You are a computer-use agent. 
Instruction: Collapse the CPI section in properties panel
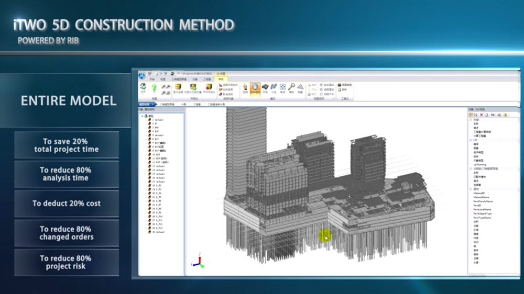(x=471, y=140)
